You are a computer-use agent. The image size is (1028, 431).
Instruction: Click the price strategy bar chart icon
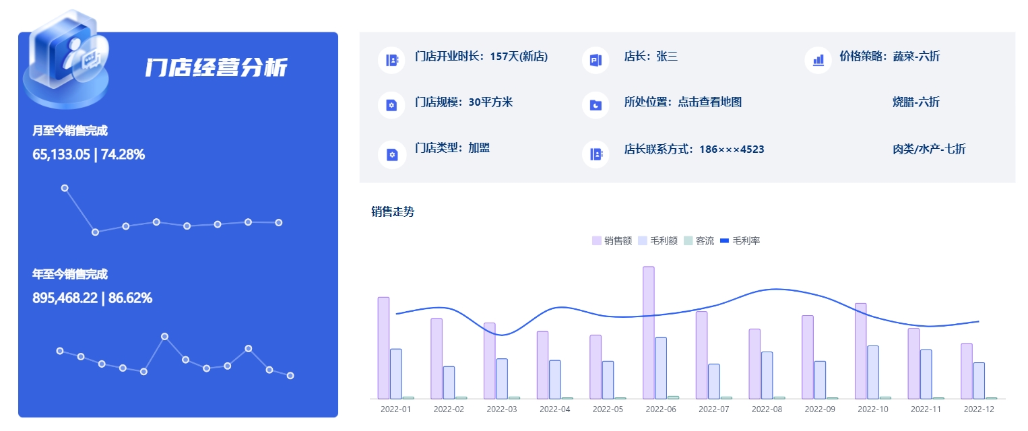click(x=818, y=60)
